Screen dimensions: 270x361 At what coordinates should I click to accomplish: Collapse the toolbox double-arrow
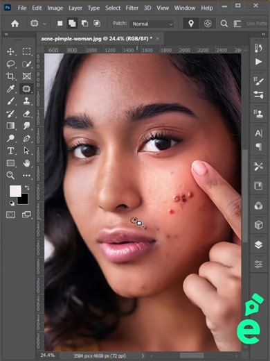click(6, 34)
